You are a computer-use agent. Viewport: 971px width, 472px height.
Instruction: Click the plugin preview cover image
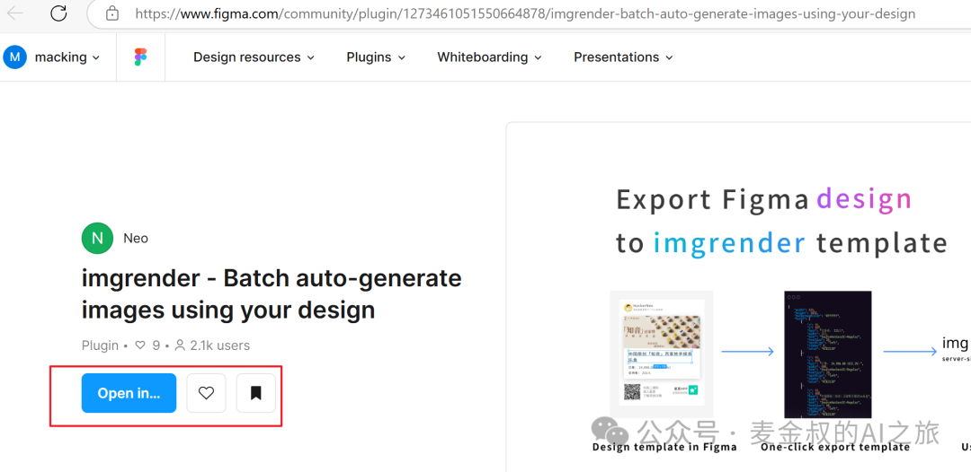[x=739, y=297]
